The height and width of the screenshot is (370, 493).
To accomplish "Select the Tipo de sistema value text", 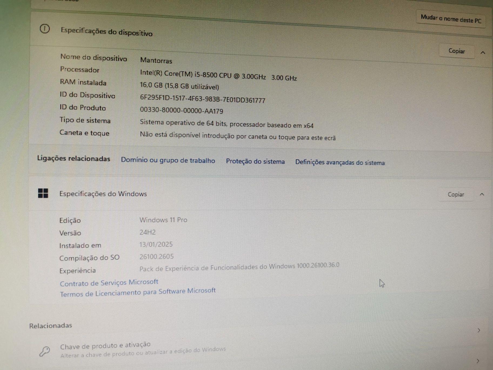I will click(226, 124).
